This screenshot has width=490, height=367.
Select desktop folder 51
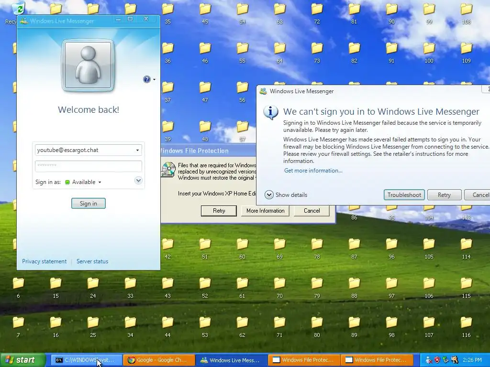[x=205, y=248]
